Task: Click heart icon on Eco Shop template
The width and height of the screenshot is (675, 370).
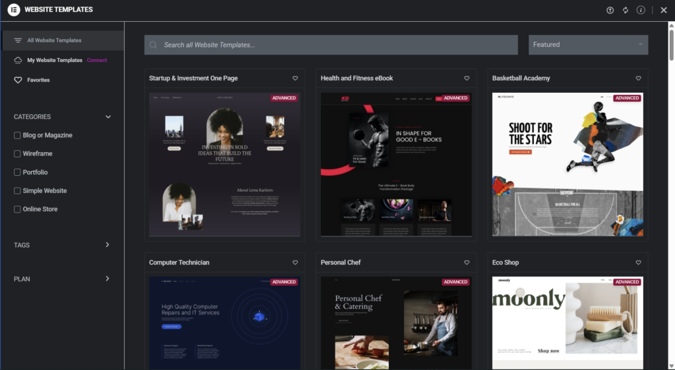Action: [638, 263]
